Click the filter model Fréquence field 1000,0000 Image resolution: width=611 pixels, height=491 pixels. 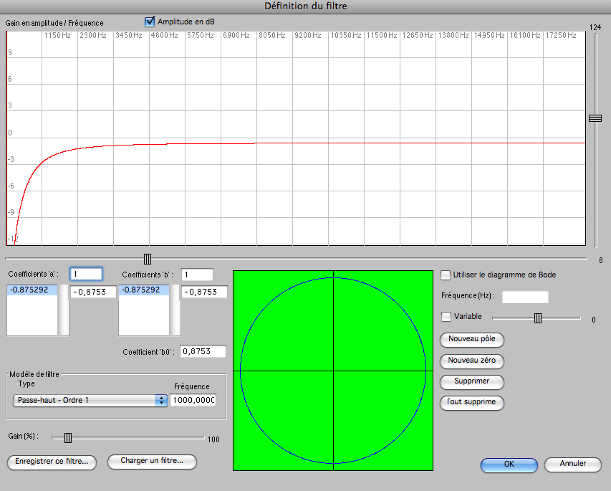[x=193, y=400]
